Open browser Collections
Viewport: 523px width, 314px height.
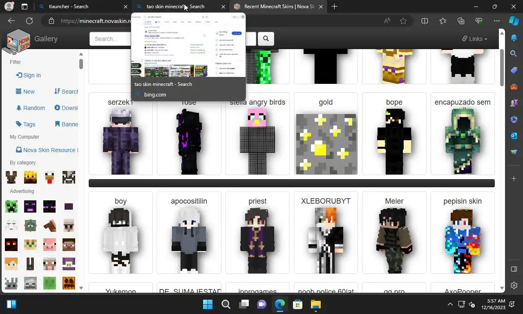coord(461,21)
